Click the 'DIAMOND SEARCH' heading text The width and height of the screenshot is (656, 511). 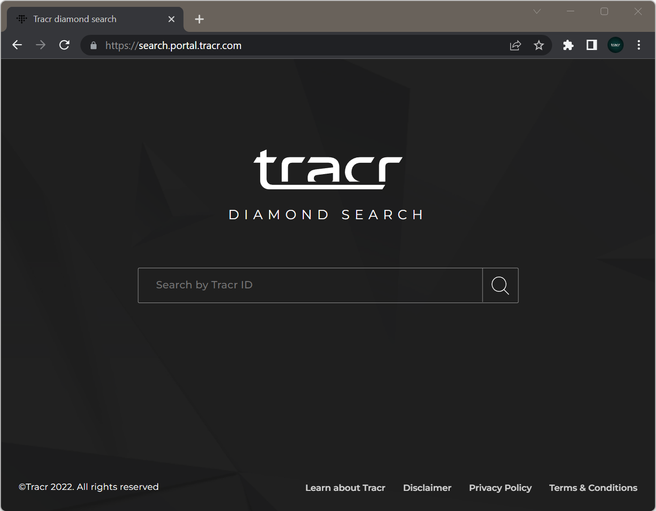coord(327,215)
